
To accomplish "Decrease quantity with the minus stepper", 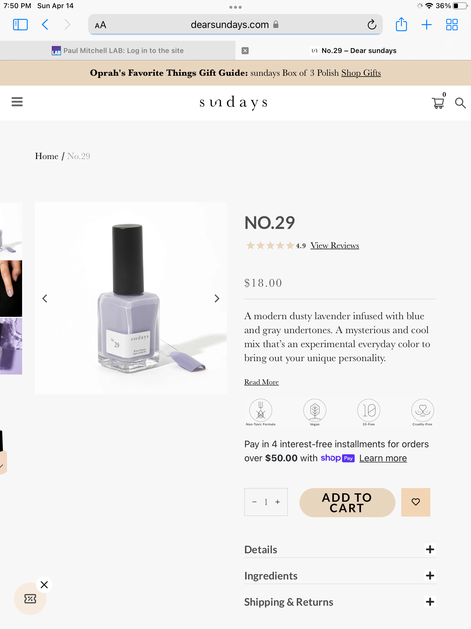I will (254, 502).
